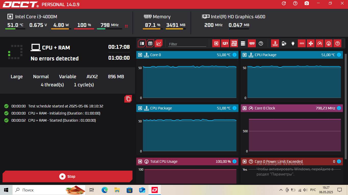Viewport: 348px width, 195px height.
Task: Open the help icon in title bar
Action: (x=295, y=3)
